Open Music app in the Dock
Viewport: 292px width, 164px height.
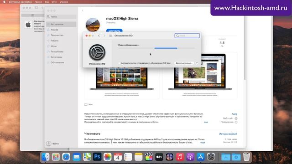(180, 157)
